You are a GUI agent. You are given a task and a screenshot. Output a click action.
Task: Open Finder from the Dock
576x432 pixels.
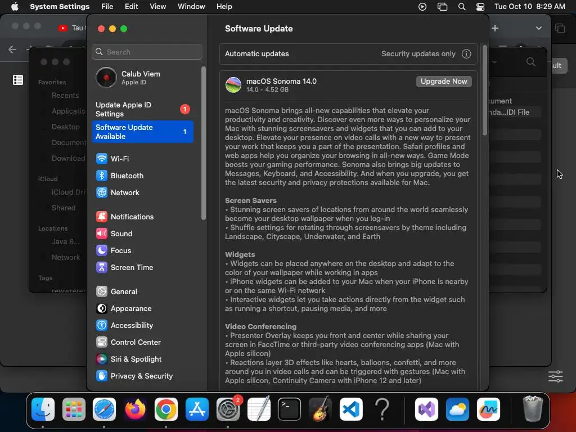[43, 409]
